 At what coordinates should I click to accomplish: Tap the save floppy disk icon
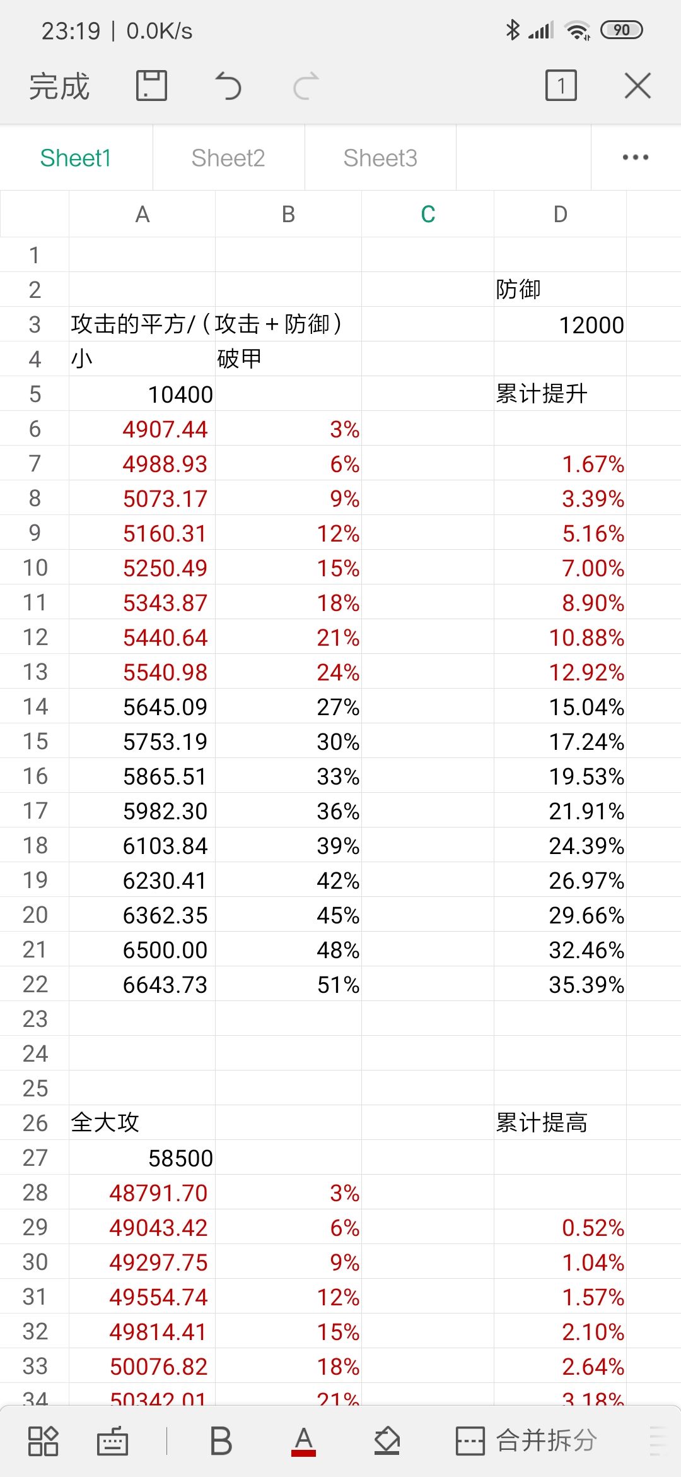(x=151, y=86)
